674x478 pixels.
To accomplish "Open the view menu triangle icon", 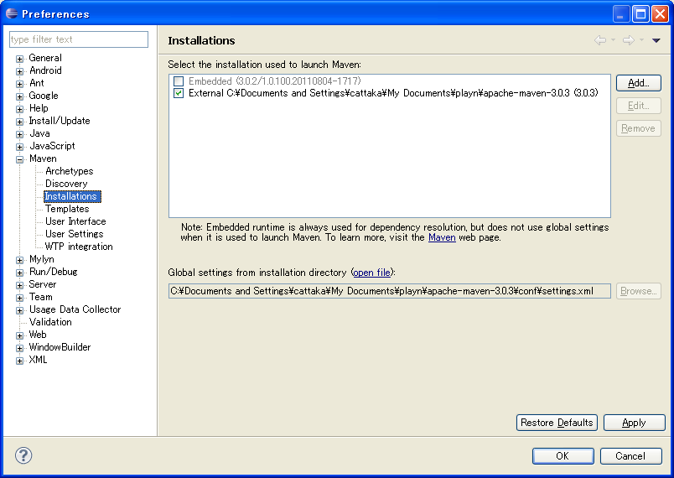I will tap(656, 40).
